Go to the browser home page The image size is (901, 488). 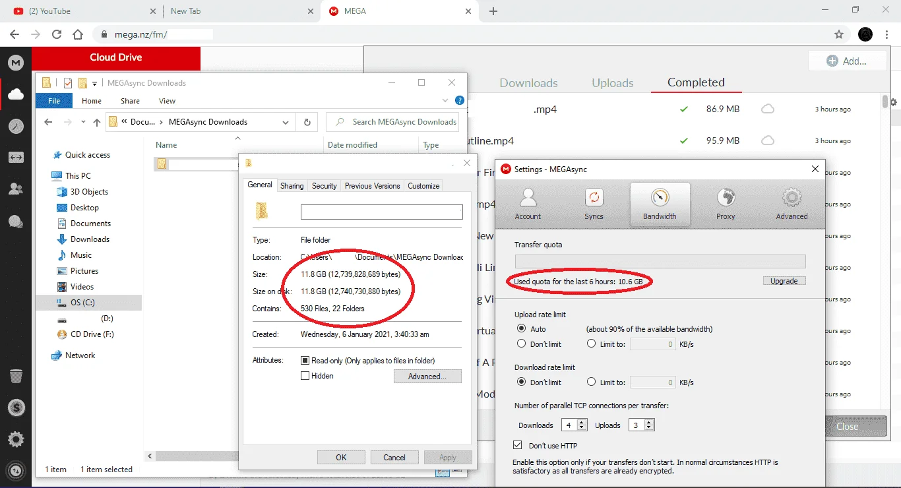click(x=78, y=34)
